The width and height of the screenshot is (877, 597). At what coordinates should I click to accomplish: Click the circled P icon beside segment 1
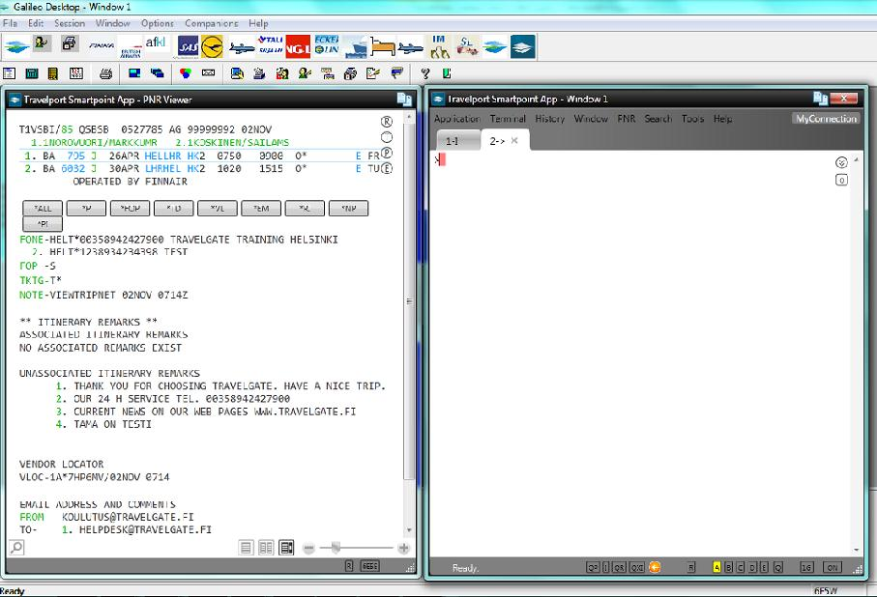[387, 154]
